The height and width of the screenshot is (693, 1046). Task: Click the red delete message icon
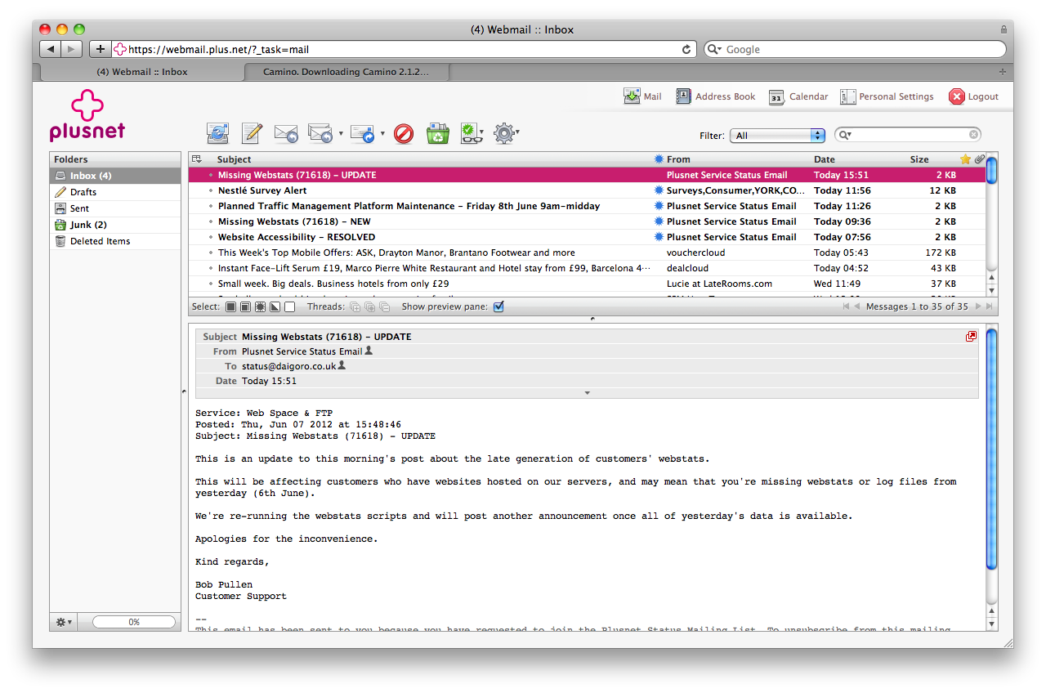point(404,133)
